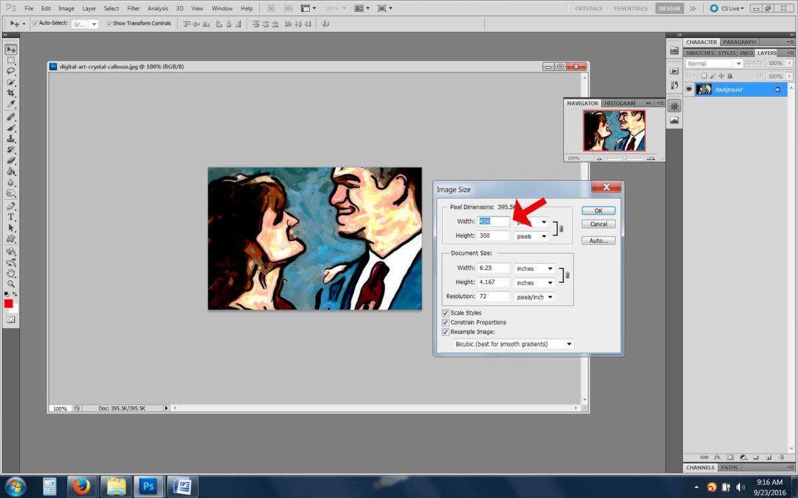Screen dimensions: 798x498
Task: Open document Width inches dropdown
Action: pyautogui.click(x=535, y=268)
